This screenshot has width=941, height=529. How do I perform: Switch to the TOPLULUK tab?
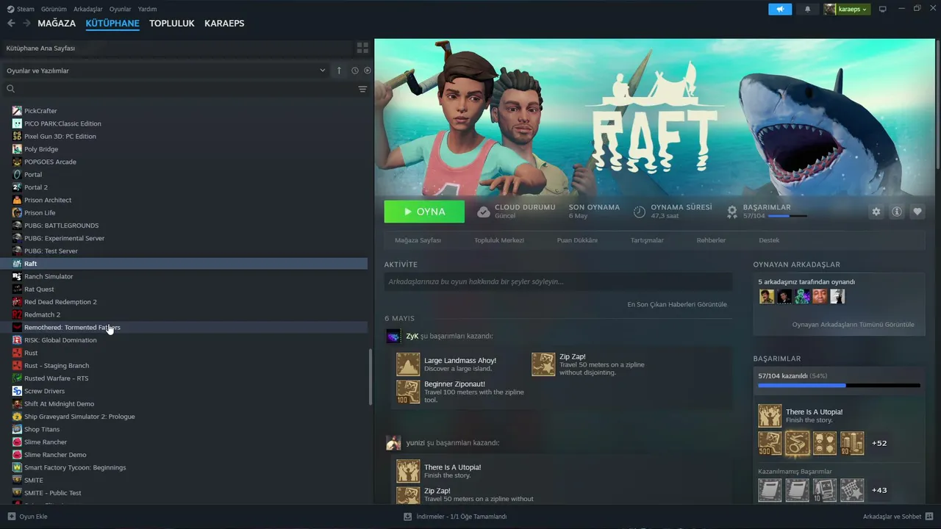coord(172,24)
